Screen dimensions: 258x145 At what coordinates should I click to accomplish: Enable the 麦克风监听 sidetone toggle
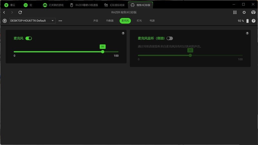170,38
